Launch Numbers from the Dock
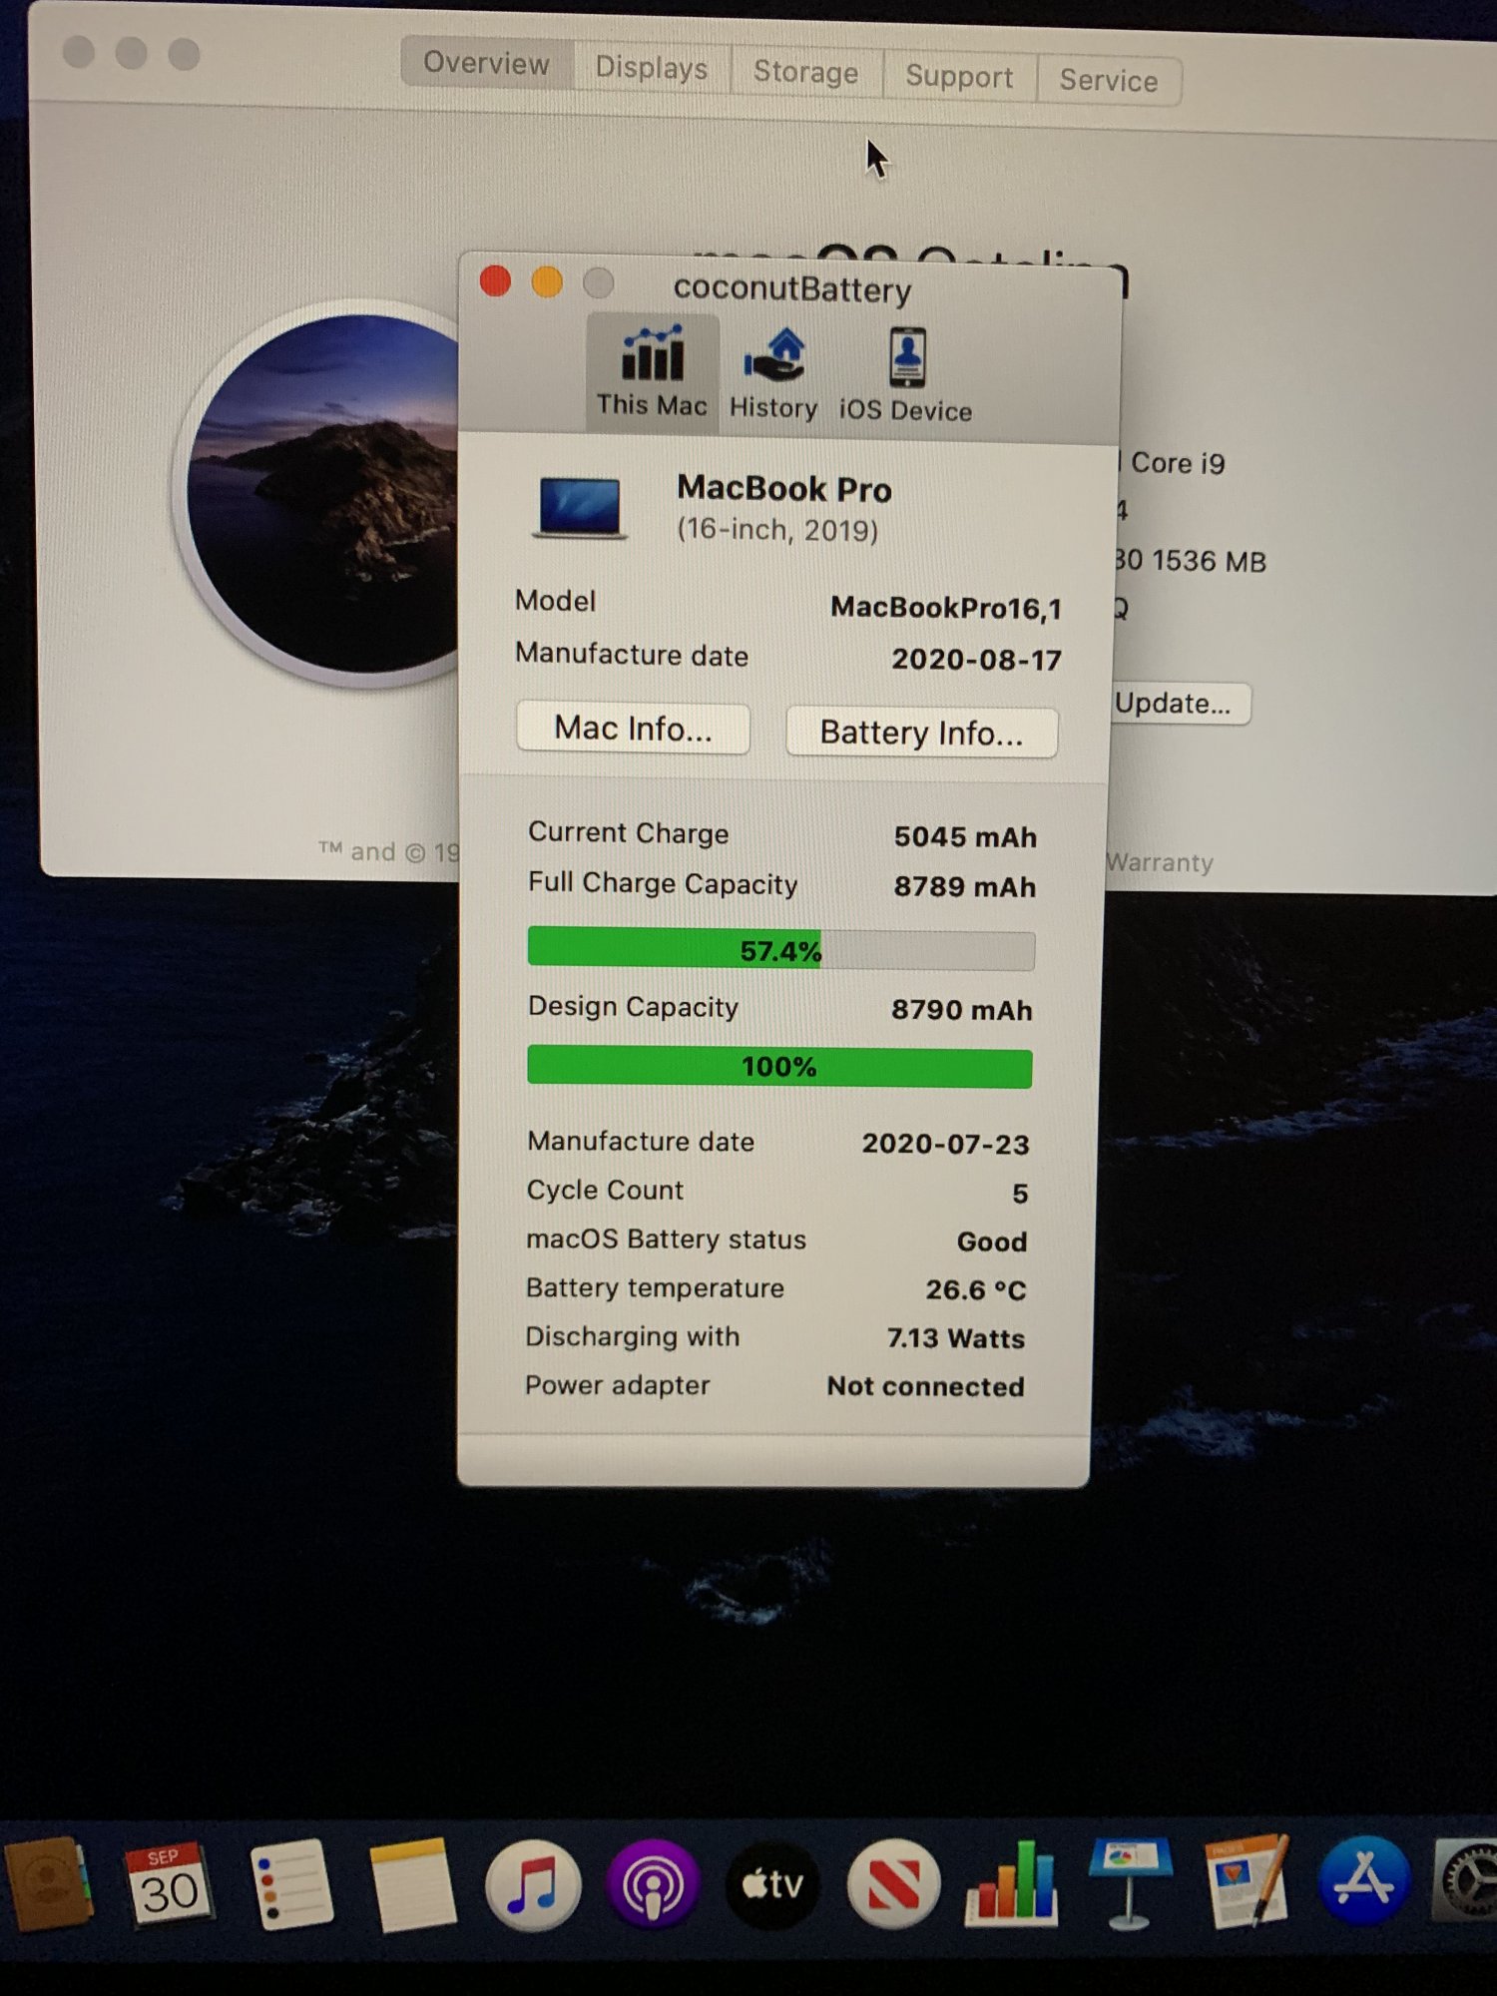 [1012, 1882]
